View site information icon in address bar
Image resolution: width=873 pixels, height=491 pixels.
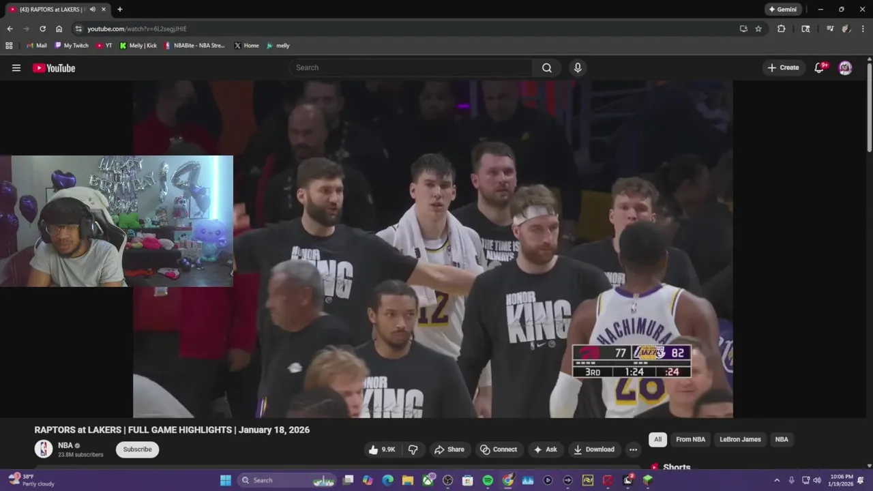[x=78, y=29]
